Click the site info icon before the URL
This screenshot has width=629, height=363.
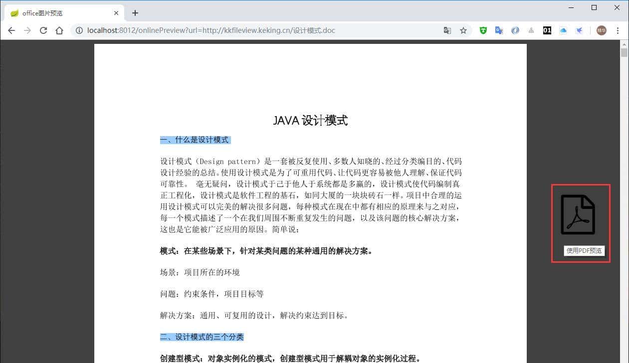click(79, 30)
